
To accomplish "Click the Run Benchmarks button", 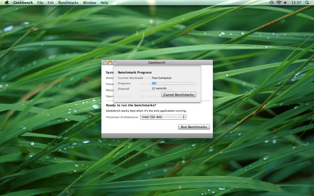I will click(194, 127).
